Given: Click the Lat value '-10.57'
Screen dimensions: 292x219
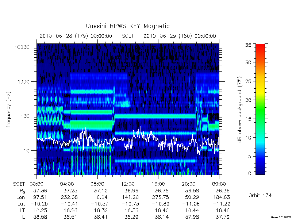Looking at the screenshot, I should 99,204.
